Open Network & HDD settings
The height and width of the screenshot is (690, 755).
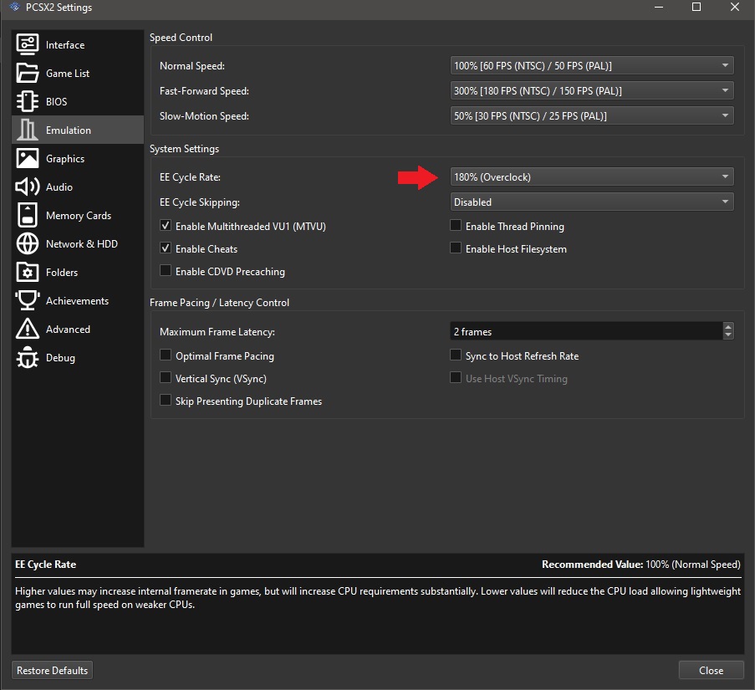(78, 243)
